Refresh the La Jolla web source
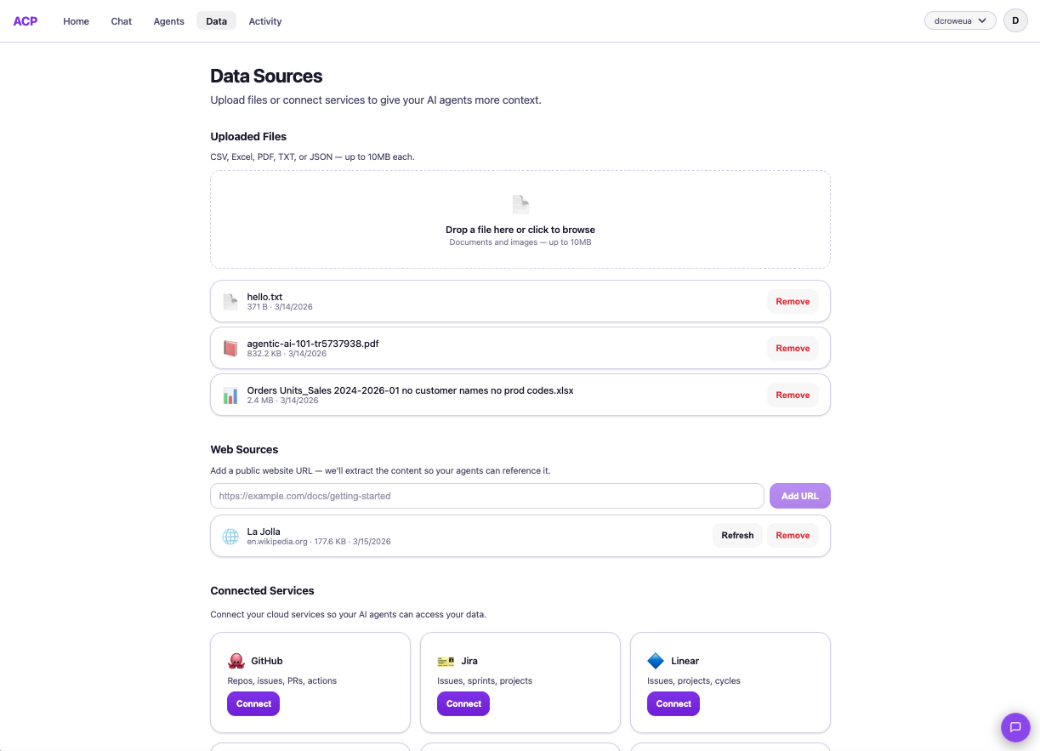The image size is (1040, 751). click(x=736, y=535)
